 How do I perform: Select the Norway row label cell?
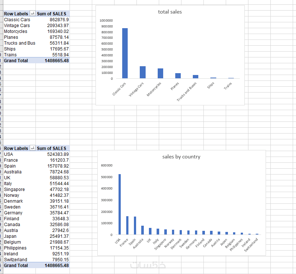[x=19, y=195]
